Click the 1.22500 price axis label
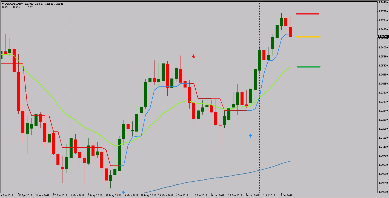 click(x=384, y=120)
